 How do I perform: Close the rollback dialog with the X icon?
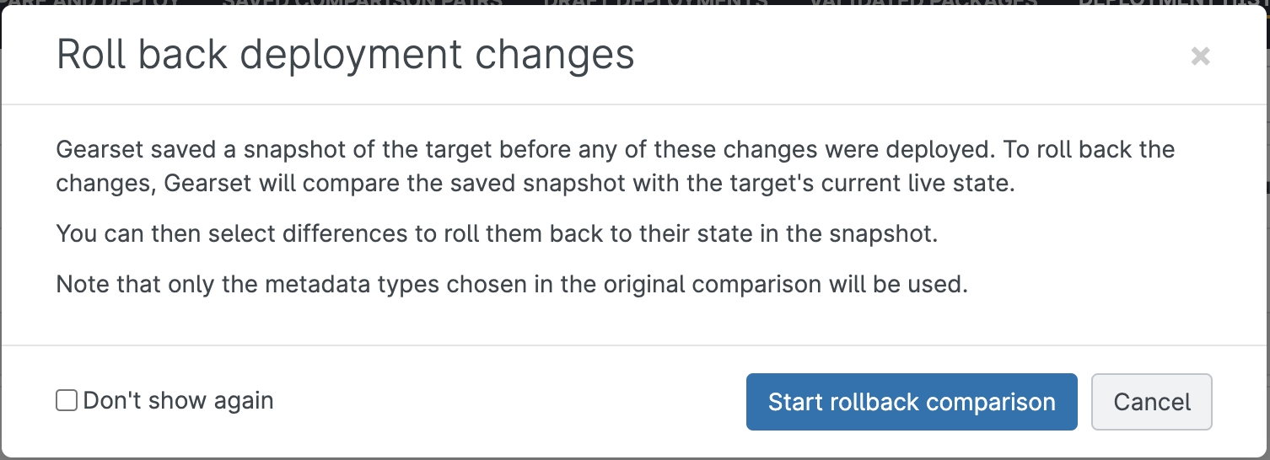tap(1200, 56)
